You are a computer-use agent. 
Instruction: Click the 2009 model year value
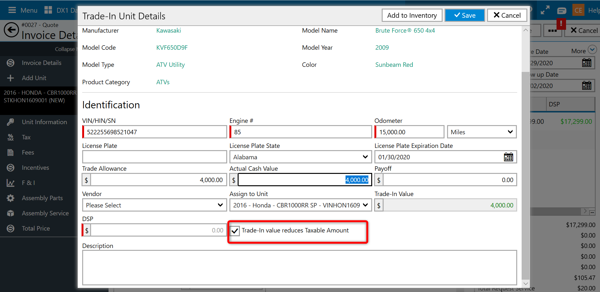[x=382, y=48]
